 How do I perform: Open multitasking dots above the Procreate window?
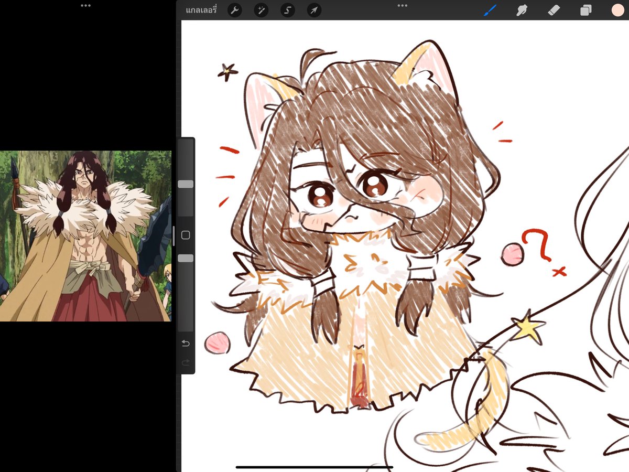pos(402,5)
